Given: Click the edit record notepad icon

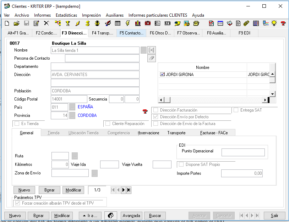Looking at the screenshot, I should 36,23.
